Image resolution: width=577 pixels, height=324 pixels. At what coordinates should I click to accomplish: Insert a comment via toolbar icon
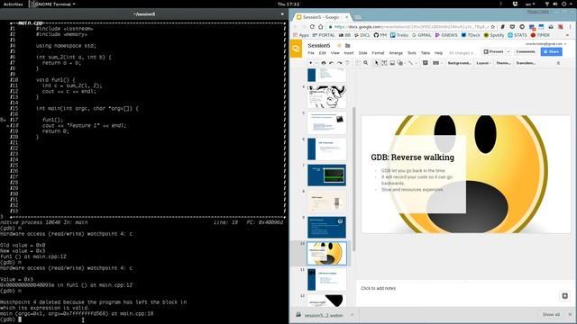[x=426, y=63]
